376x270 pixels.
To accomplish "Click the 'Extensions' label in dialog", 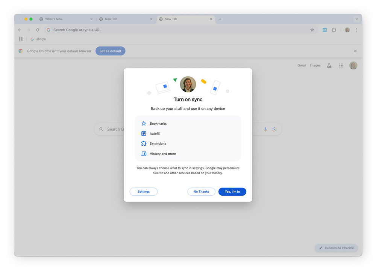I will (158, 144).
